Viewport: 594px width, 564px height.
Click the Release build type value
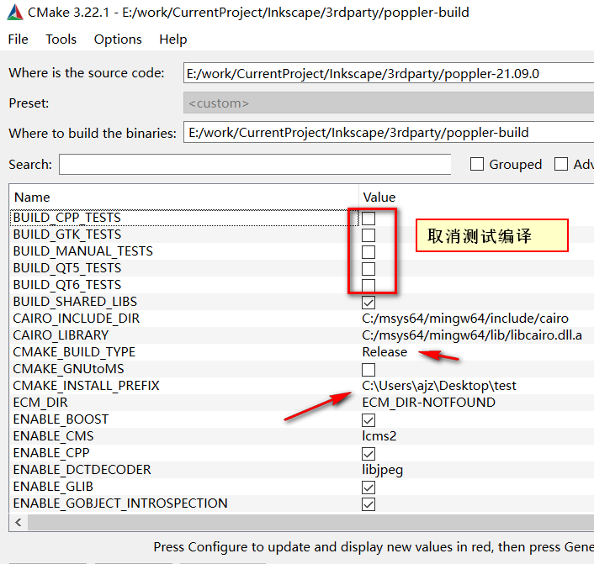(385, 352)
